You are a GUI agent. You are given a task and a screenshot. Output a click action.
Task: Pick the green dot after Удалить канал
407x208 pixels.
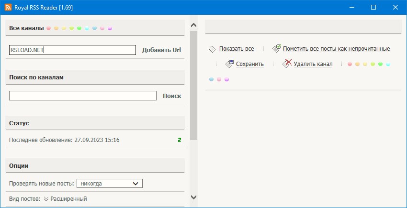(x=380, y=64)
